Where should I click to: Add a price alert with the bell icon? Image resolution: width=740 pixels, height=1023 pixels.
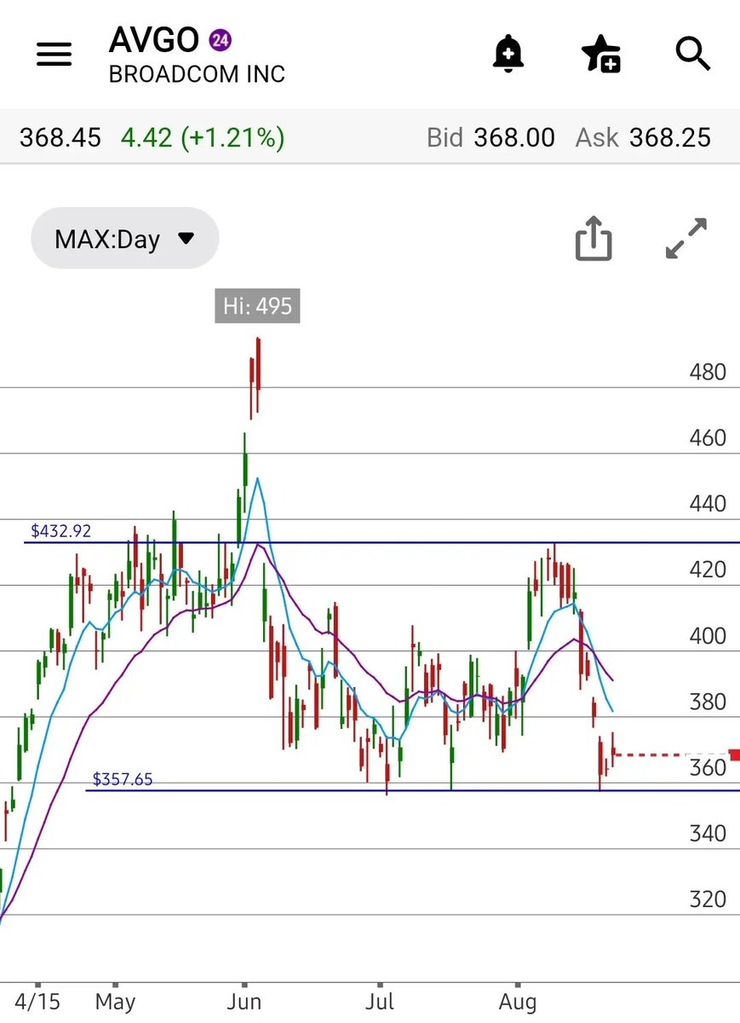pos(508,55)
